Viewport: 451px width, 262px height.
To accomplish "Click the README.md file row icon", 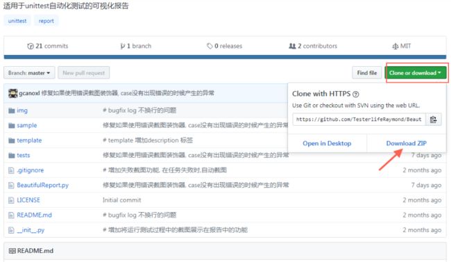I will click(11, 215).
